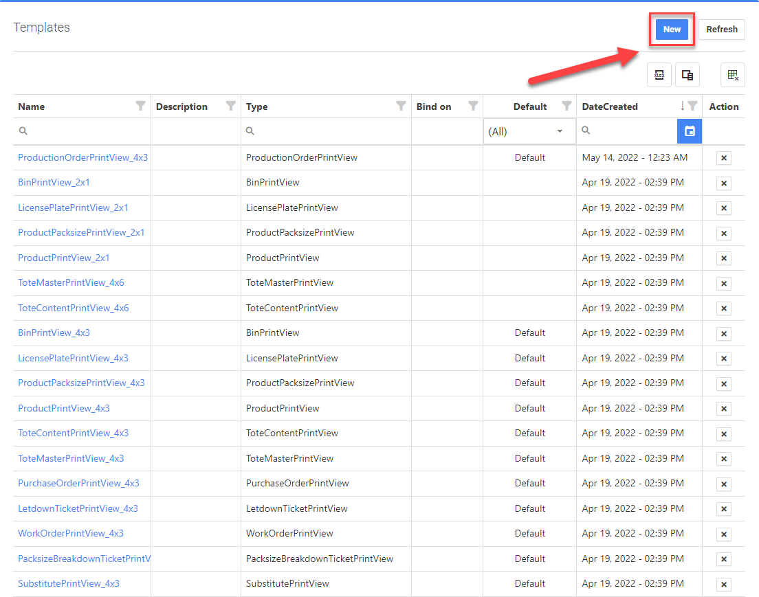Clear grid filters with the grid-x icon

(732, 75)
